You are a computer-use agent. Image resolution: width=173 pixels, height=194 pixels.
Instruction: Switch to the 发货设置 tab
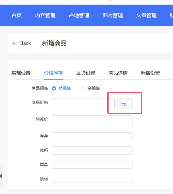pyautogui.click(x=86, y=73)
